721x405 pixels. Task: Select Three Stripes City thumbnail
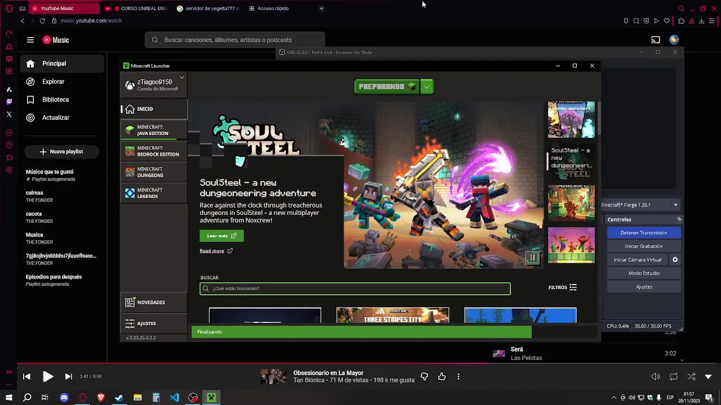393,316
